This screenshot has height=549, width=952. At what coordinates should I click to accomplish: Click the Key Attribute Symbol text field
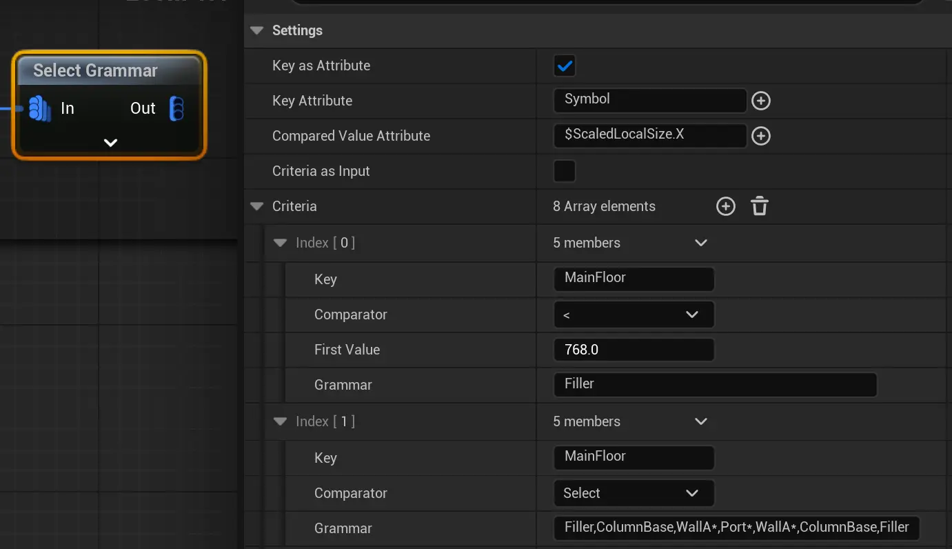point(649,100)
